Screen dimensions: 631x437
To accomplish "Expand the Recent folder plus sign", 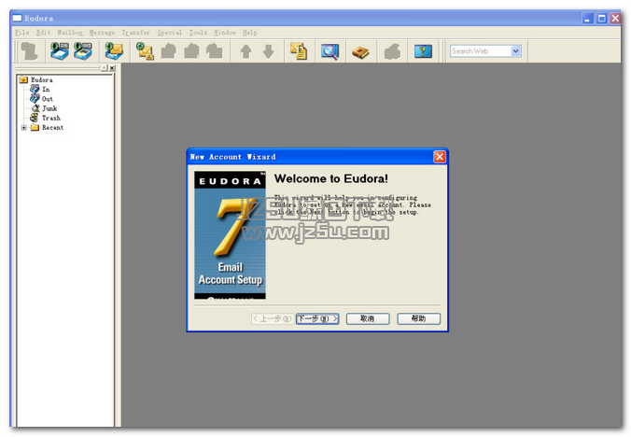I will coord(23,128).
